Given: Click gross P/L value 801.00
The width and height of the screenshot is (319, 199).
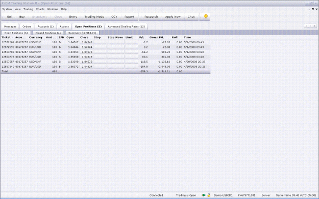Looking at the screenshot, I should (x=166, y=57).
